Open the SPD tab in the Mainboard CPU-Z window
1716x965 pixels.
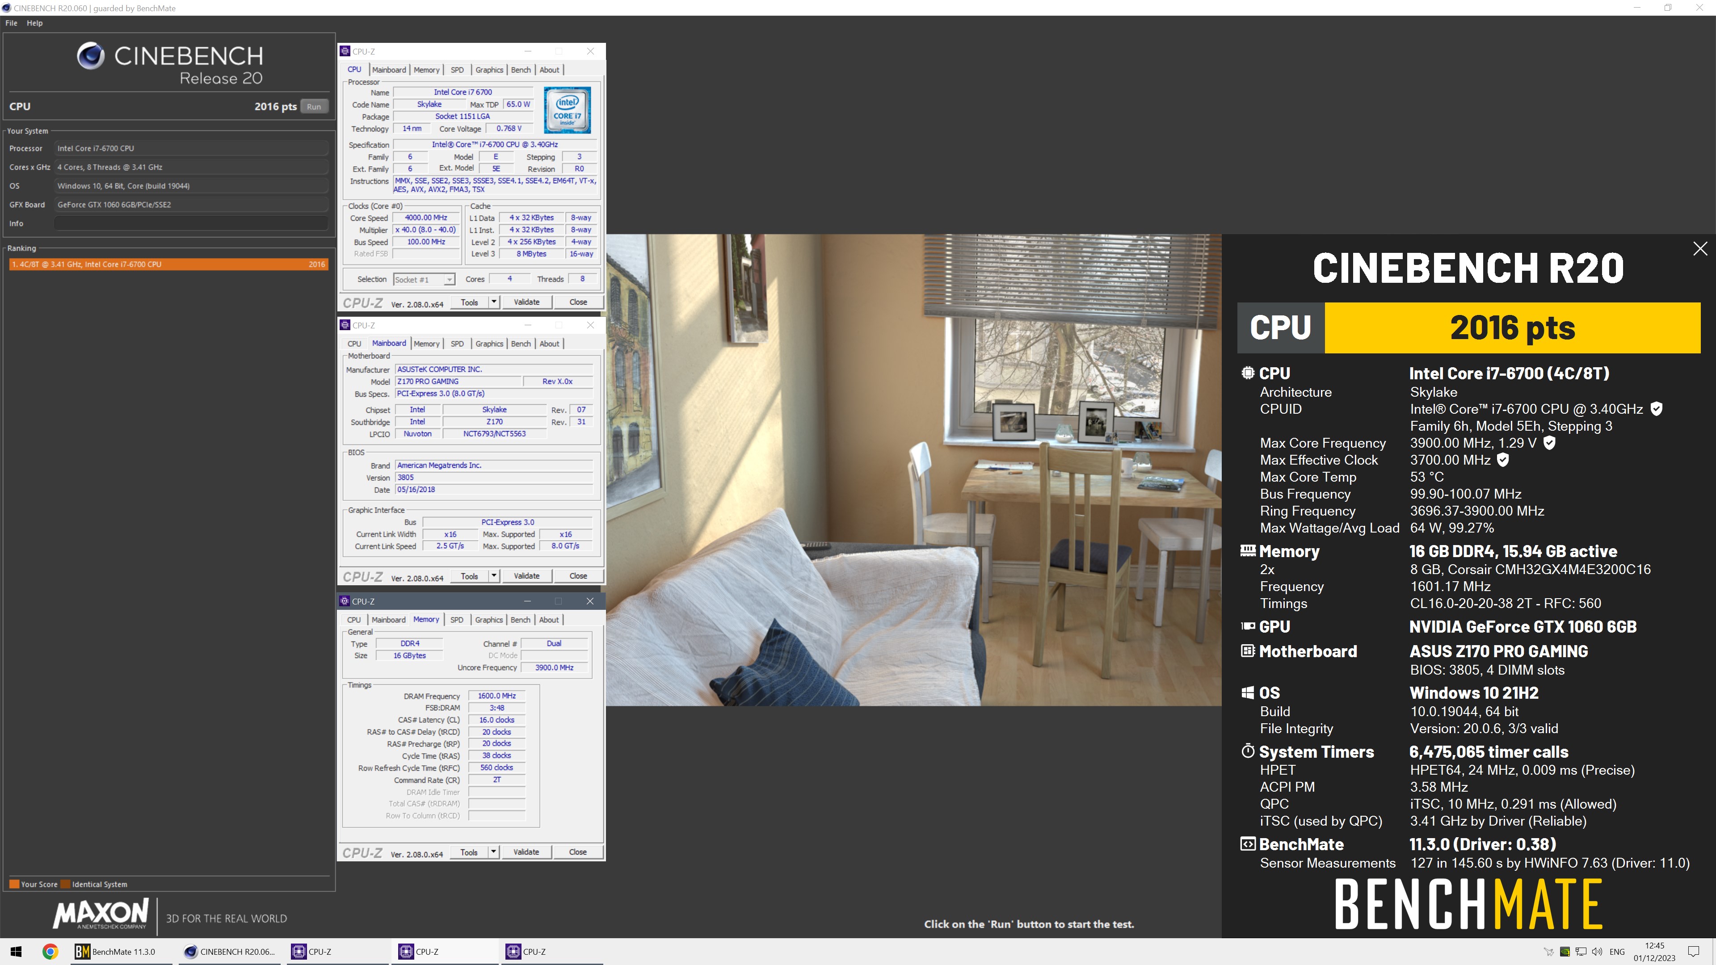(x=457, y=344)
